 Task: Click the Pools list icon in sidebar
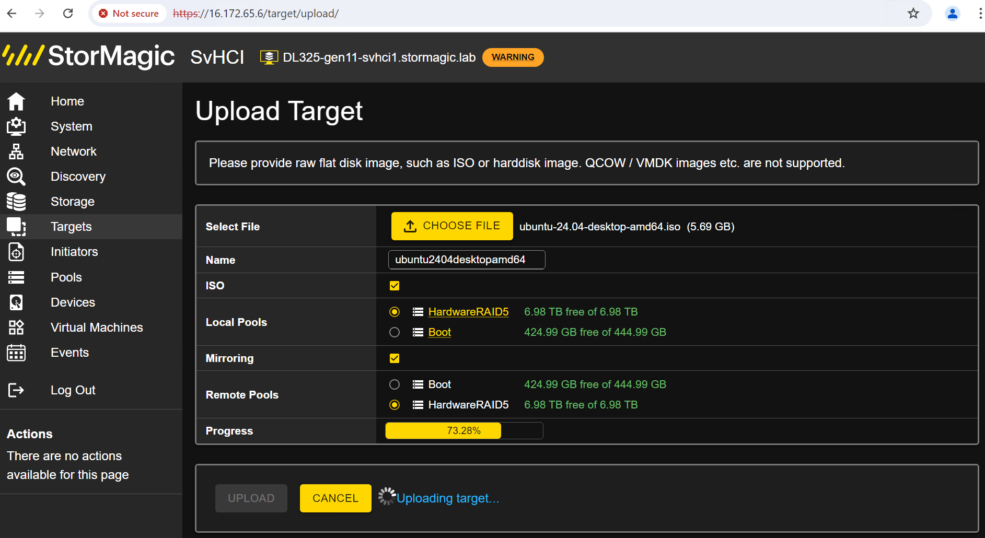(x=16, y=277)
